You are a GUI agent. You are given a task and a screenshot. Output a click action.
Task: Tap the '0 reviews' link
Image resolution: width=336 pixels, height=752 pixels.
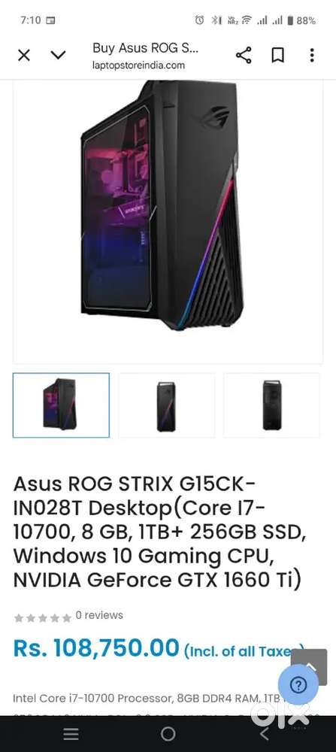(99, 615)
